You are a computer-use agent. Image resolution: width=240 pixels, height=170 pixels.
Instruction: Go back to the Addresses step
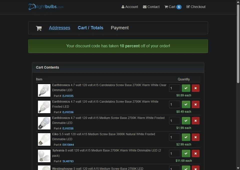point(59,28)
